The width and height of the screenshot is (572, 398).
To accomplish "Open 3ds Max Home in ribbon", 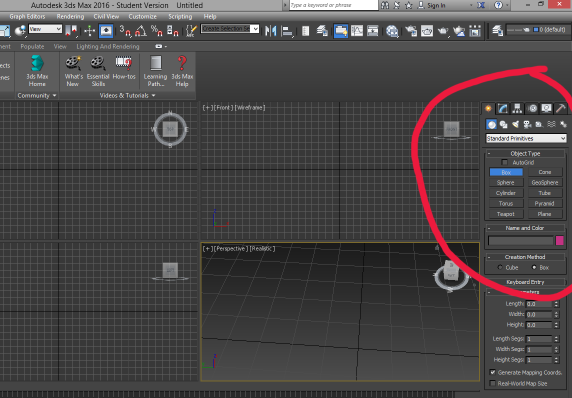I will click(37, 71).
